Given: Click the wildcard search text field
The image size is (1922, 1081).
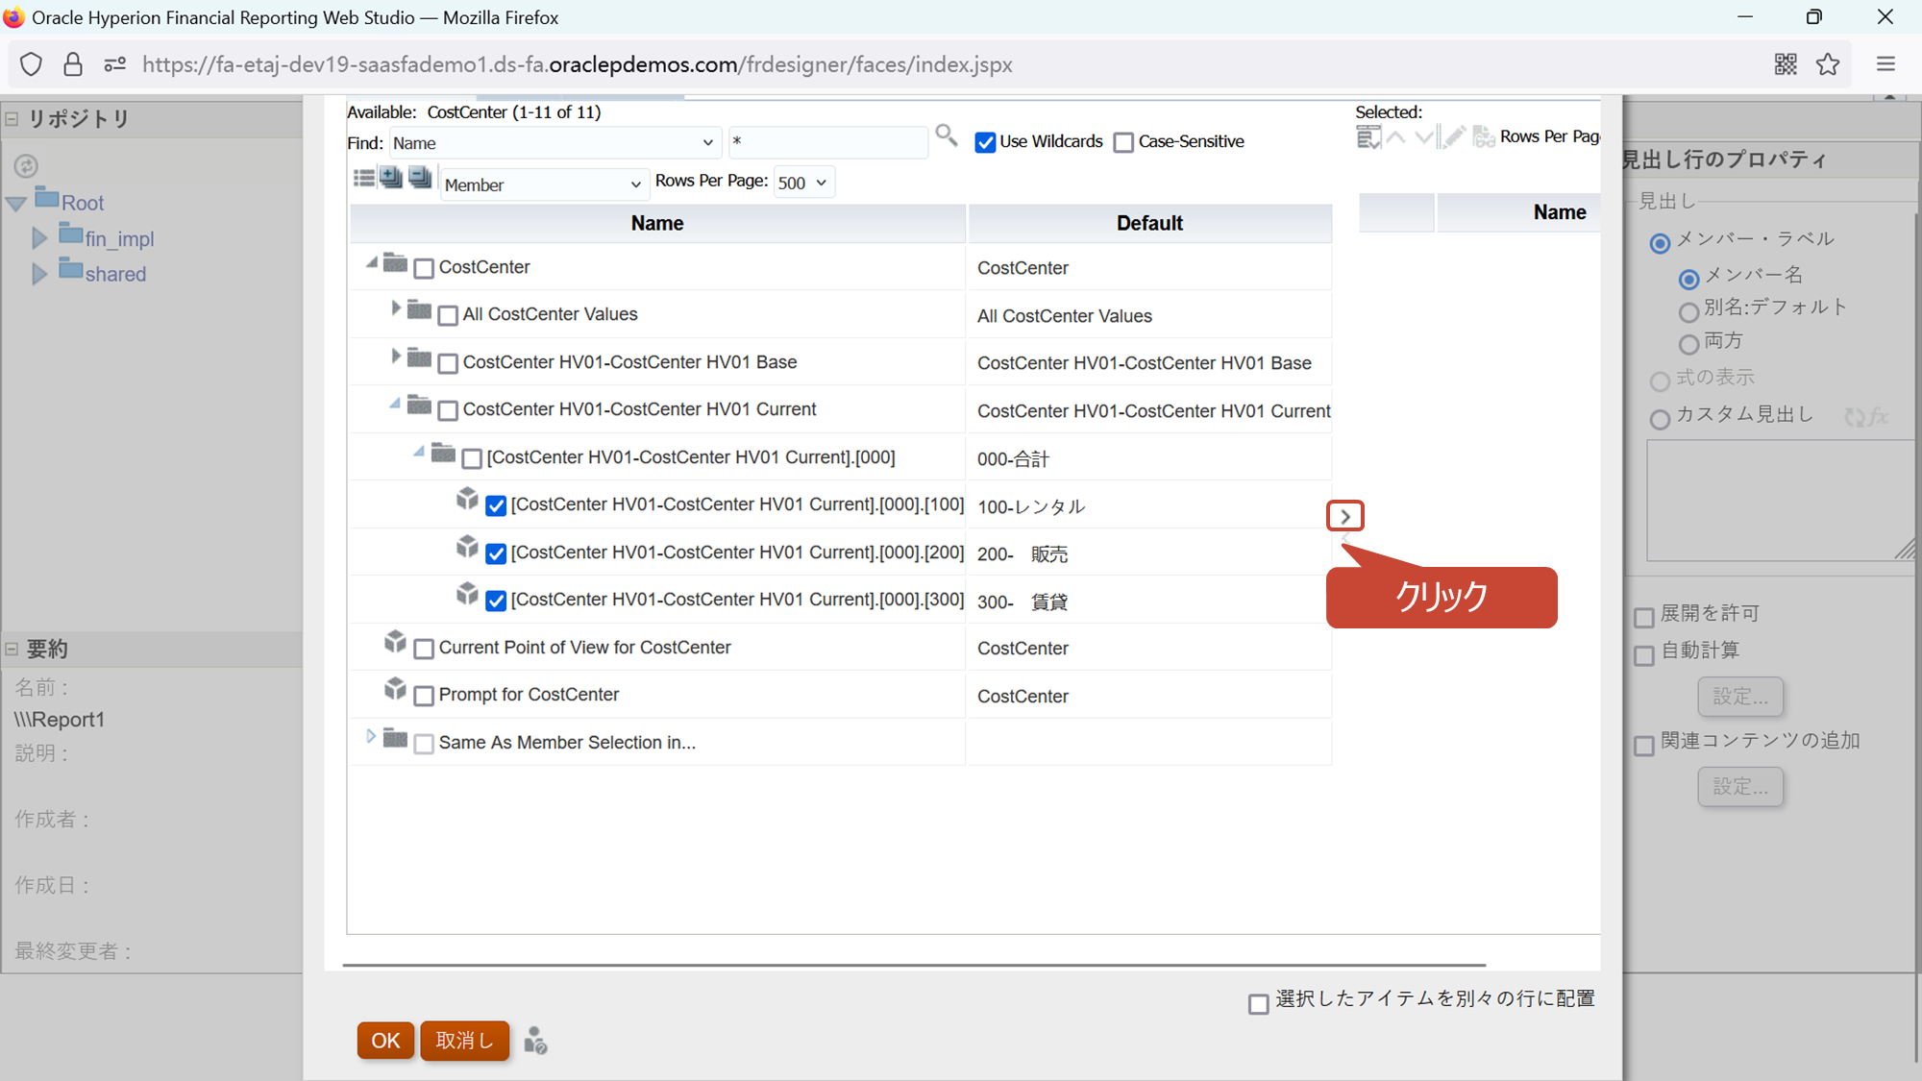Looking at the screenshot, I should pyautogui.click(x=826, y=142).
